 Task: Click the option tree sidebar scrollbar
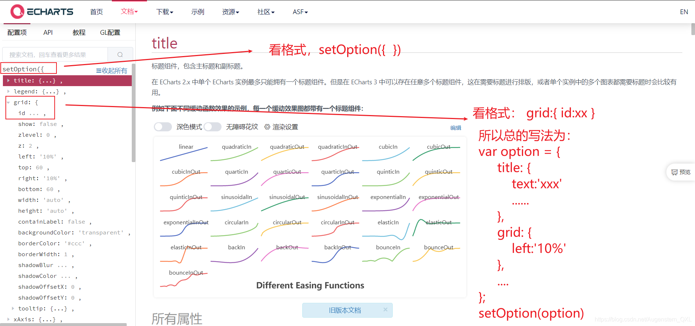(x=134, y=113)
